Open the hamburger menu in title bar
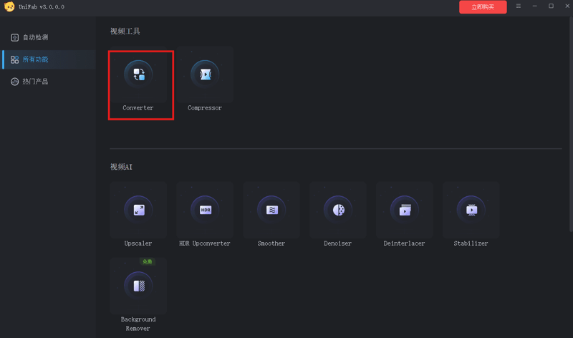573x338 pixels. click(519, 6)
